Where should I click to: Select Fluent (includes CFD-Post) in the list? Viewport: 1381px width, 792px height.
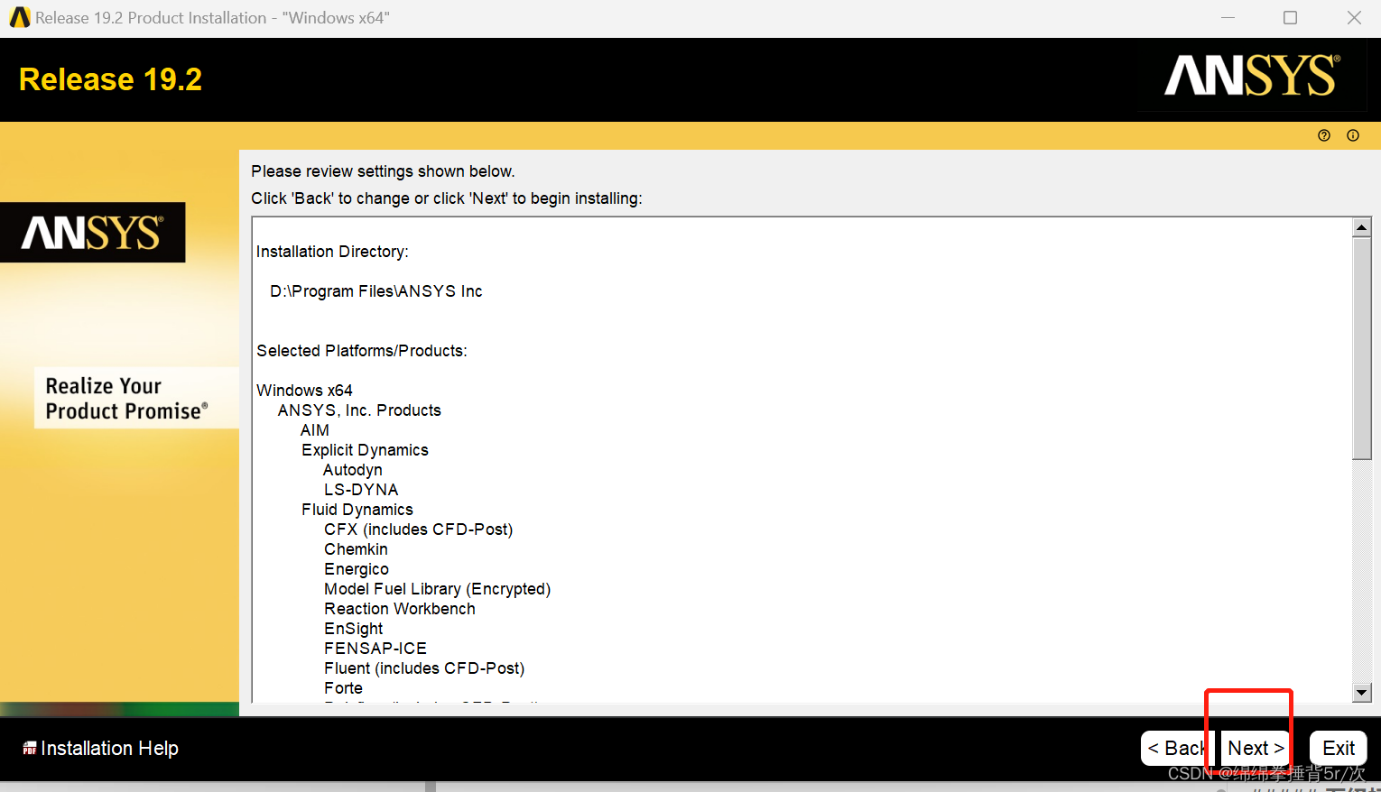pos(424,668)
